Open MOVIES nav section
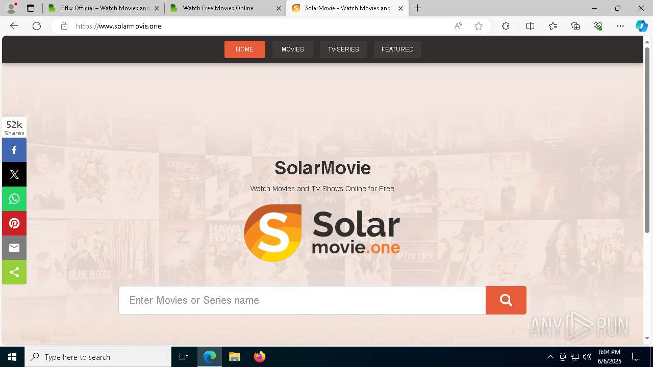This screenshot has width=653, height=367. tap(293, 49)
